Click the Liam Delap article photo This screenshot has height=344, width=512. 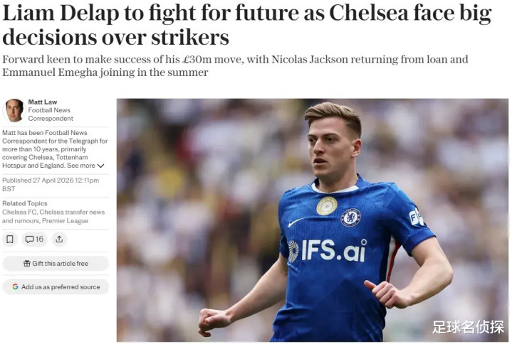point(312,220)
